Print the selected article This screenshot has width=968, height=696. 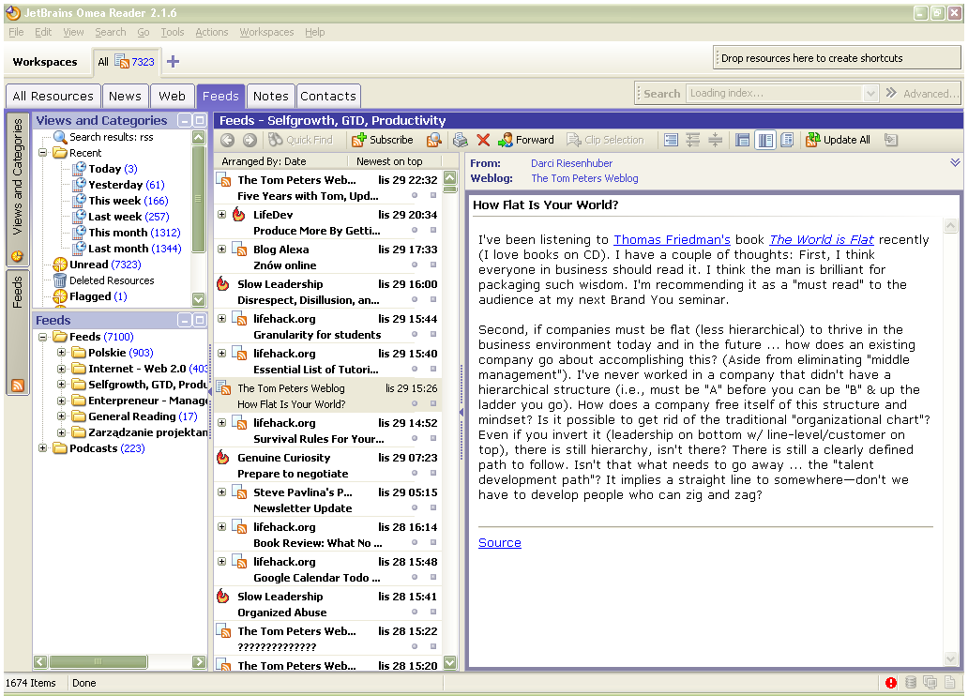[460, 140]
